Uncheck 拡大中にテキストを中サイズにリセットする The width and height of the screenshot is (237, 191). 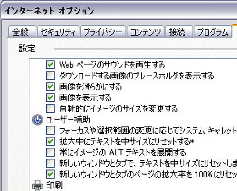point(50,141)
